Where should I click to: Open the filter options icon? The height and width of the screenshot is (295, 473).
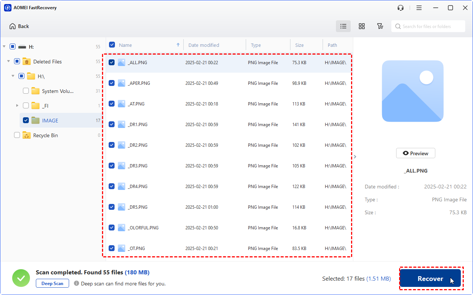(380, 26)
